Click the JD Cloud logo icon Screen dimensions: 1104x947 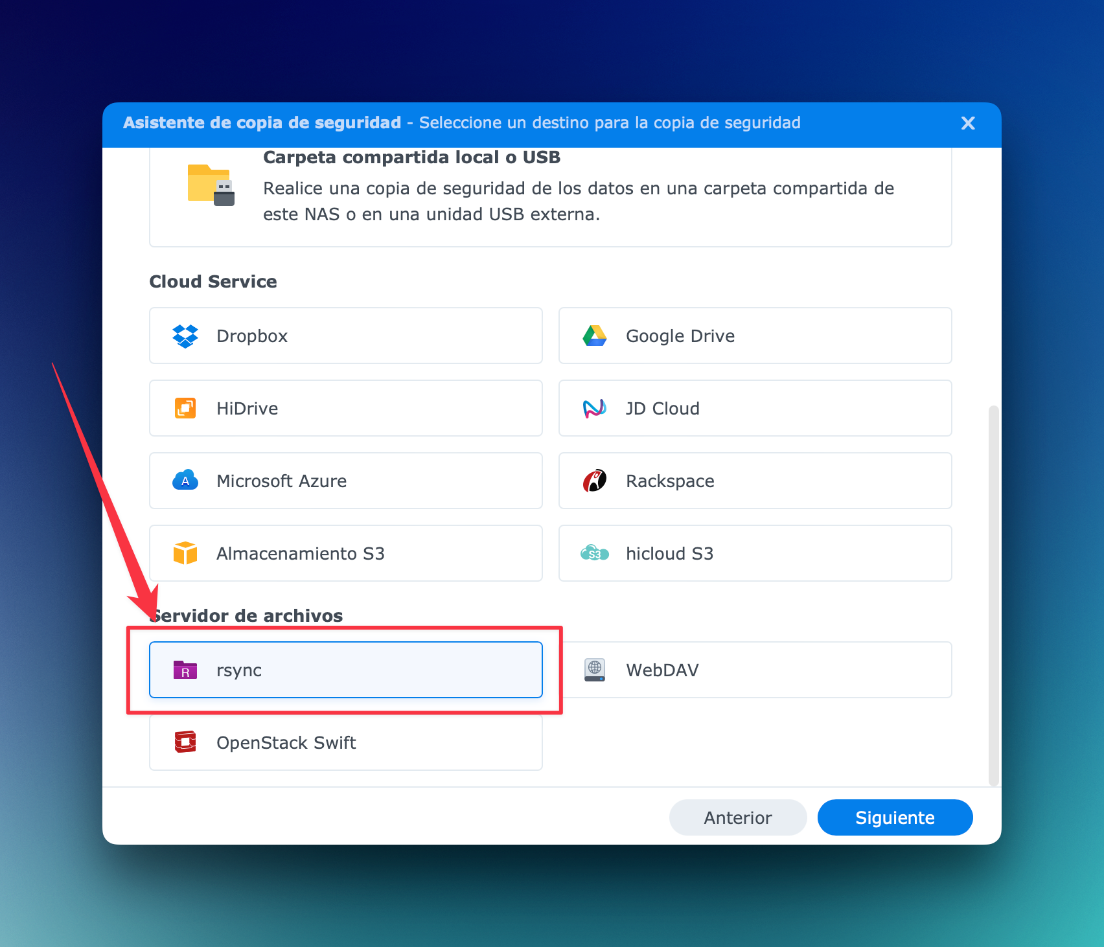(594, 408)
